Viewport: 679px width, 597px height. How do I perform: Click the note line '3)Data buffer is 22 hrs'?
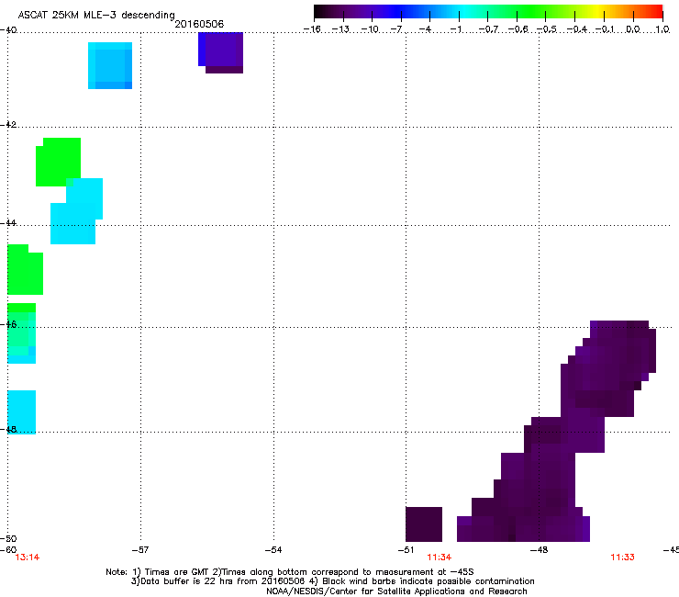click(332, 581)
